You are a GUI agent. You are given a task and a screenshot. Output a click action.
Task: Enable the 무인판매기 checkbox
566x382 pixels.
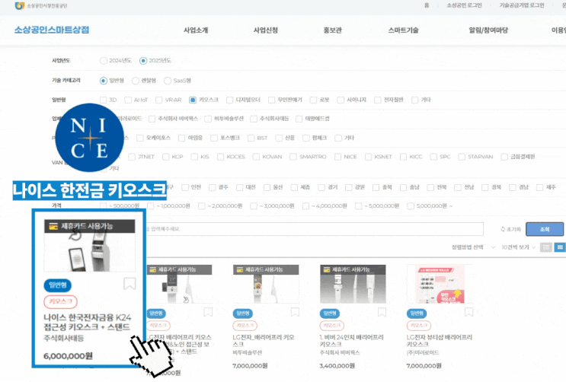[271, 100]
